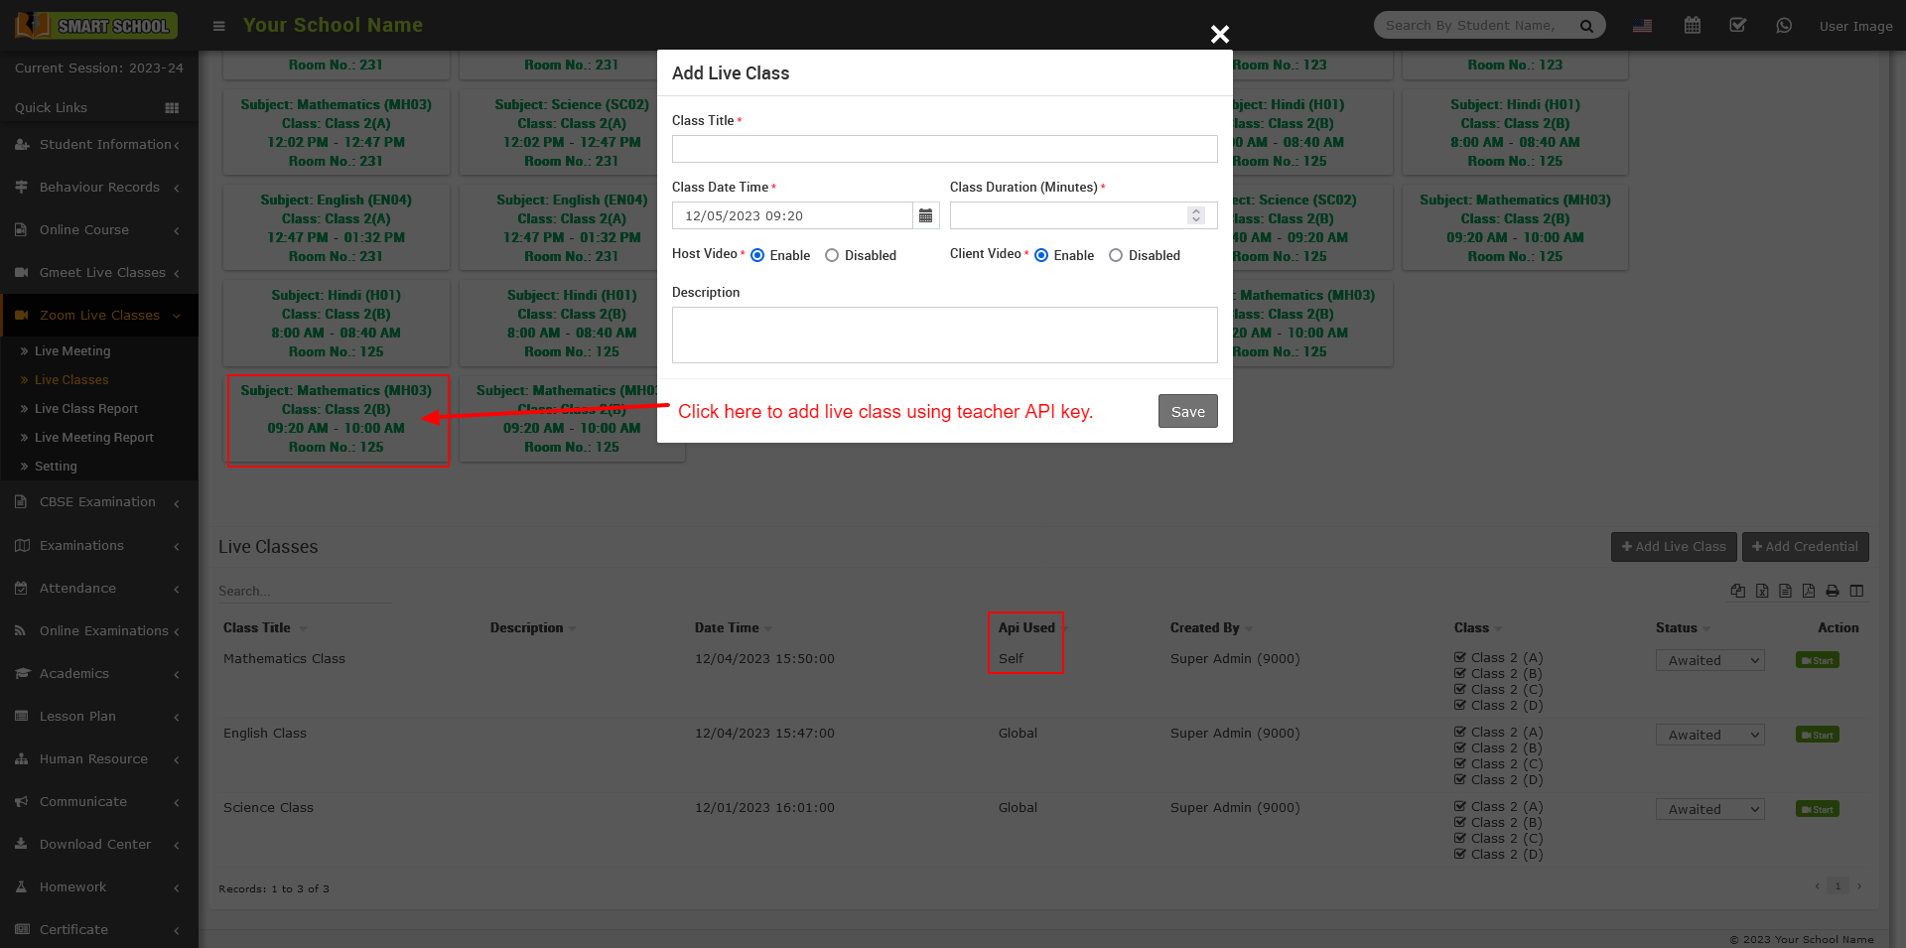Go to Live Meeting sidebar item
Image resolution: width=1906 pixels, height=948 pixels.
pyautogui.click(x=72, y=350)
